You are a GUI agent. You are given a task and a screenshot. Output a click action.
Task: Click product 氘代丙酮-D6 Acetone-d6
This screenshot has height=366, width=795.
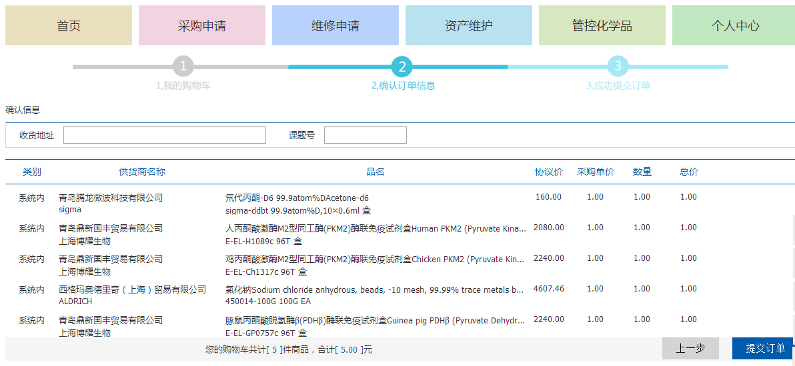click(x=297, y=198)
